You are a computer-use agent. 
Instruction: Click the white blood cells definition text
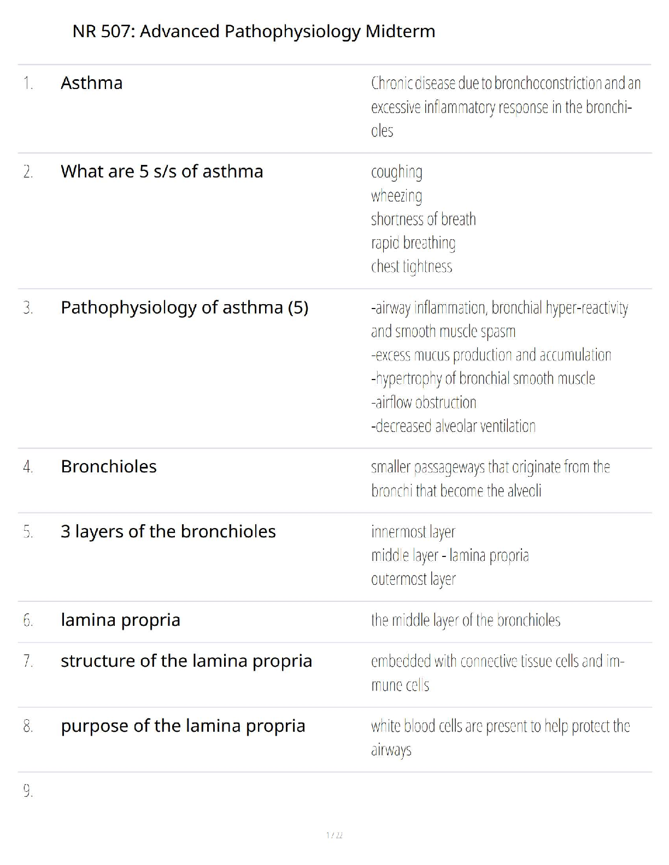tap(500, 737)
